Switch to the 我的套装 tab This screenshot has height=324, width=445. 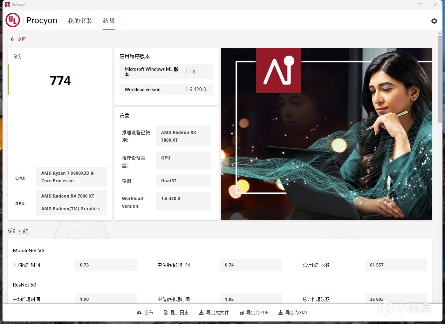click(x=80, y=21)
